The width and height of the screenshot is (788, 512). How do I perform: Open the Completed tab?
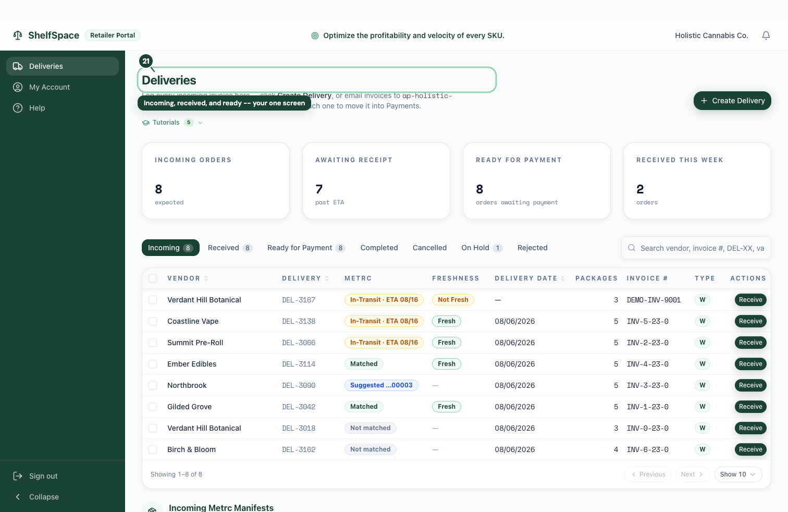pyautogui.click(x=379, y=248)
